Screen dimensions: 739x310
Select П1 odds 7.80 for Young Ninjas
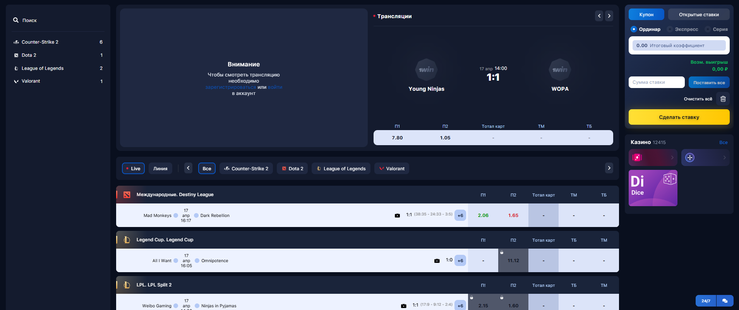click(397, 138)
